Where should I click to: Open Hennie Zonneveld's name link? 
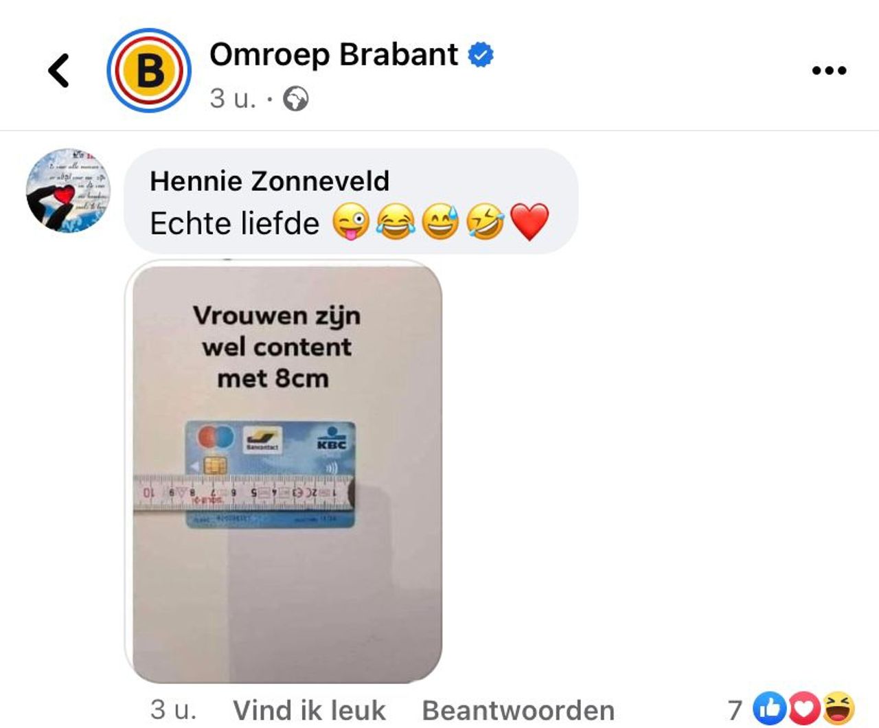pos(269,181)
